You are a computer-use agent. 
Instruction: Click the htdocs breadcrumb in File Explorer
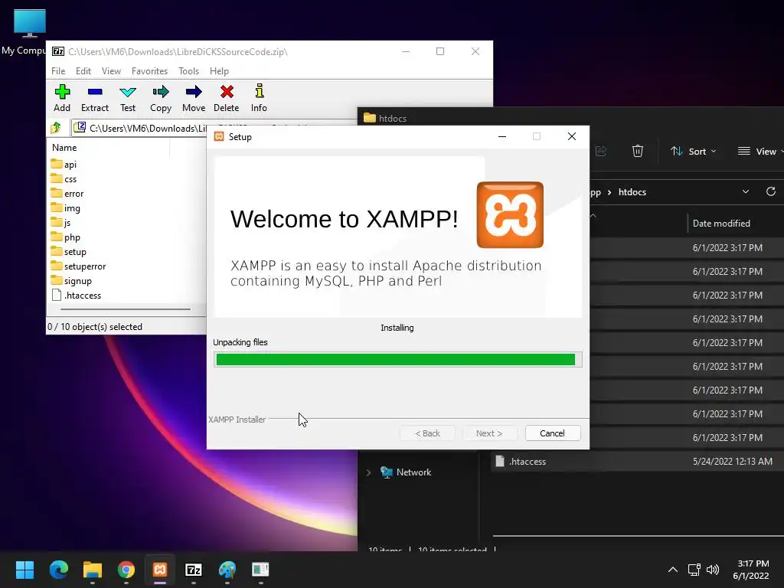pos(632,192)
